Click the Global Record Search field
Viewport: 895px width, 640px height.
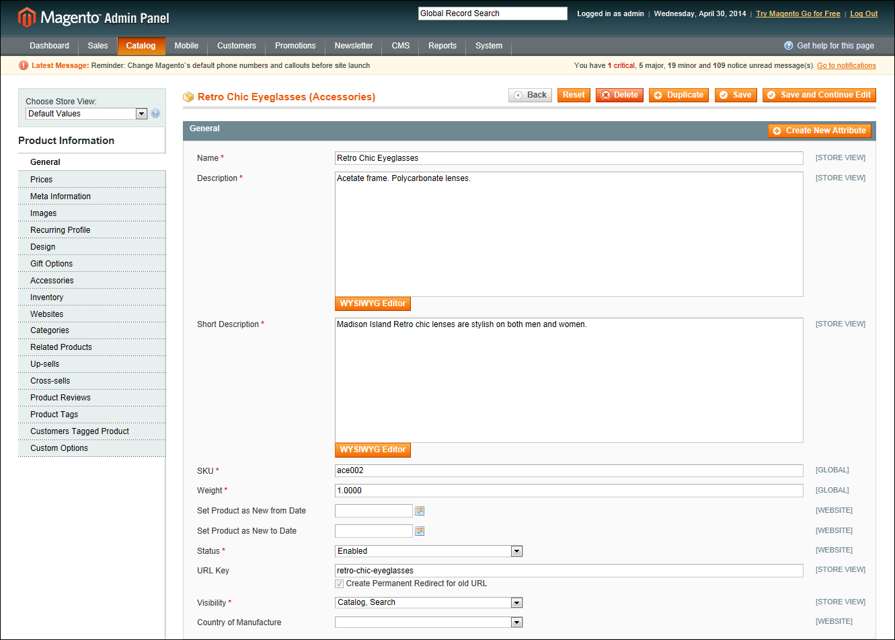493,13
